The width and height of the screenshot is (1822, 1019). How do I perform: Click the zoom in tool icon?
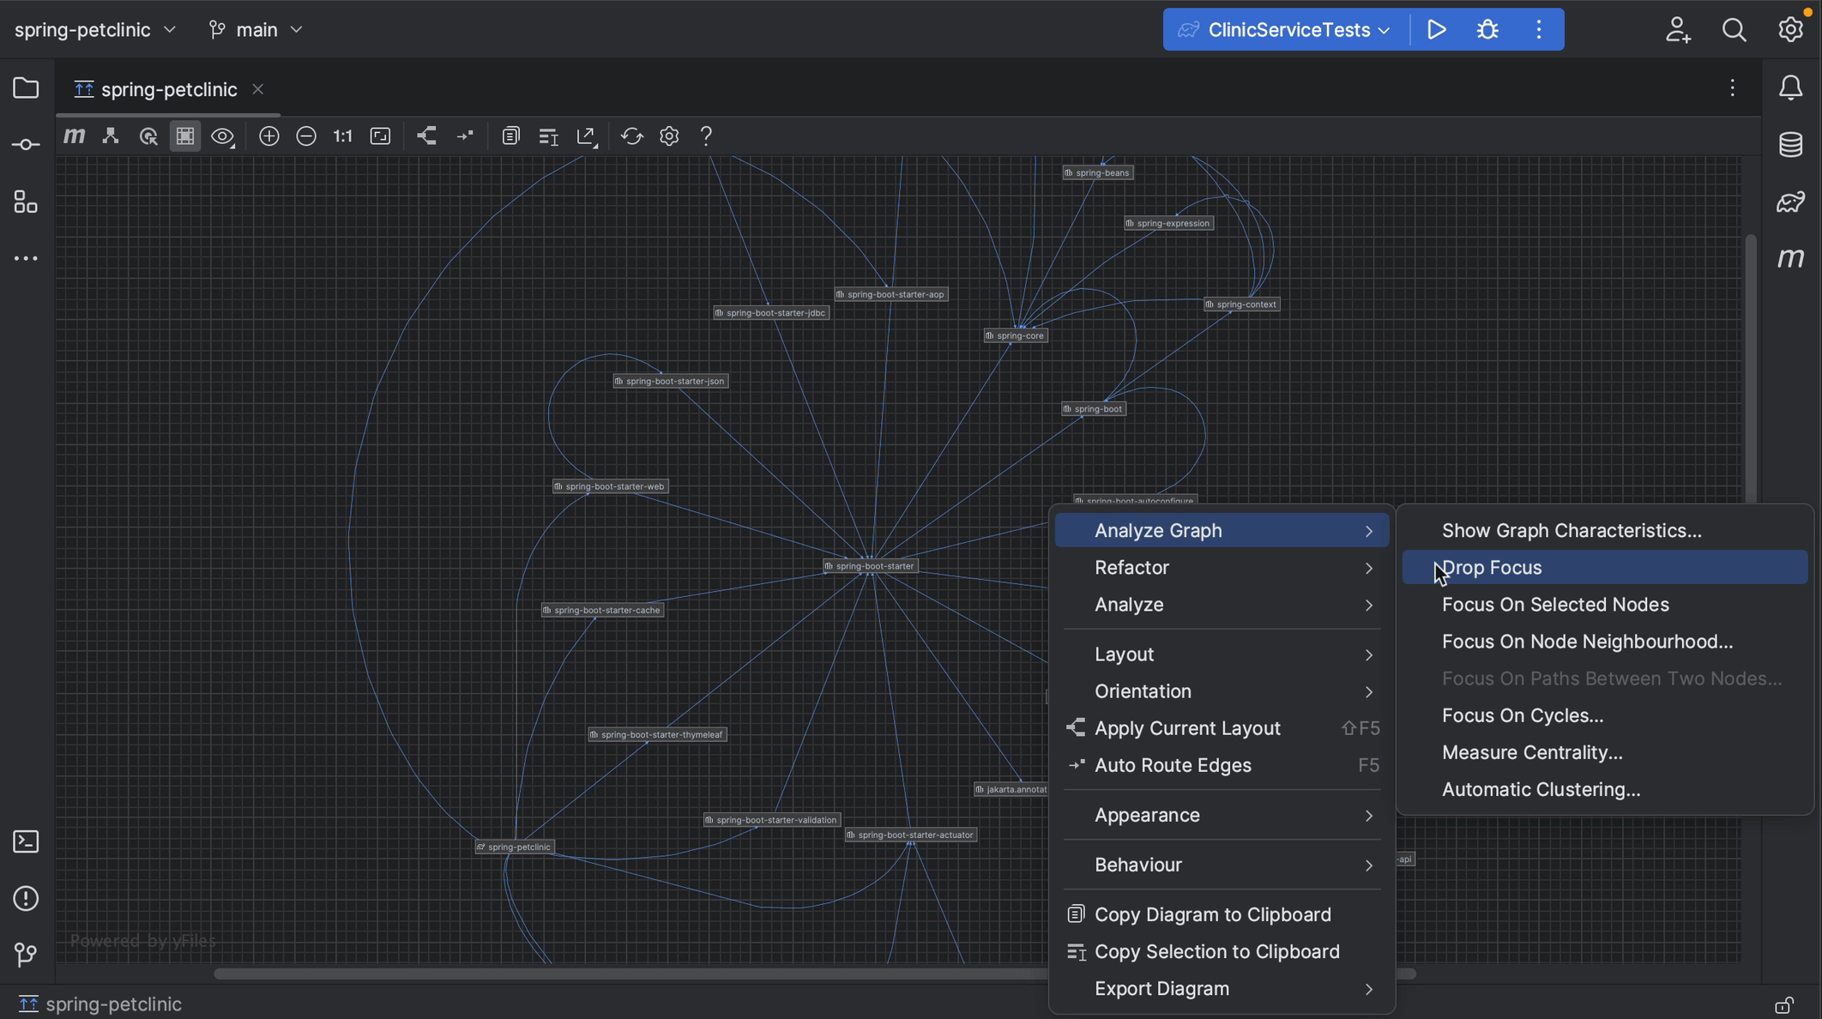point(268,136)
